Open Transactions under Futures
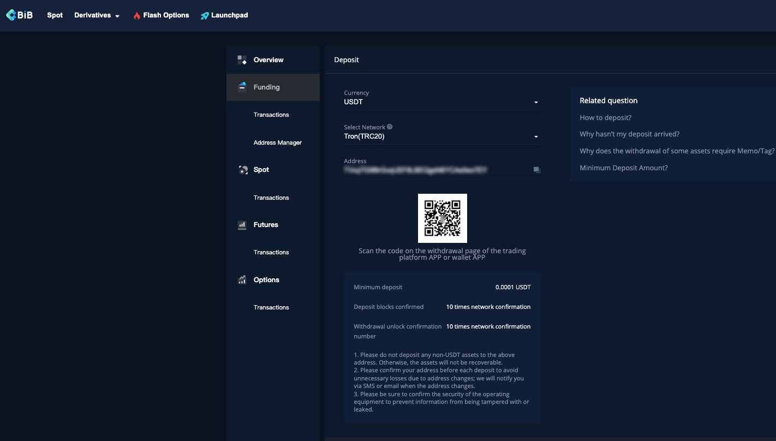 coord(271,252)
